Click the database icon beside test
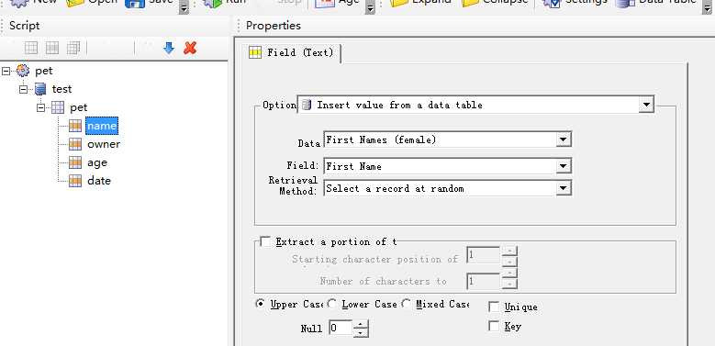The width and height of the screenshot is (715, 346). tap(40, 89)
